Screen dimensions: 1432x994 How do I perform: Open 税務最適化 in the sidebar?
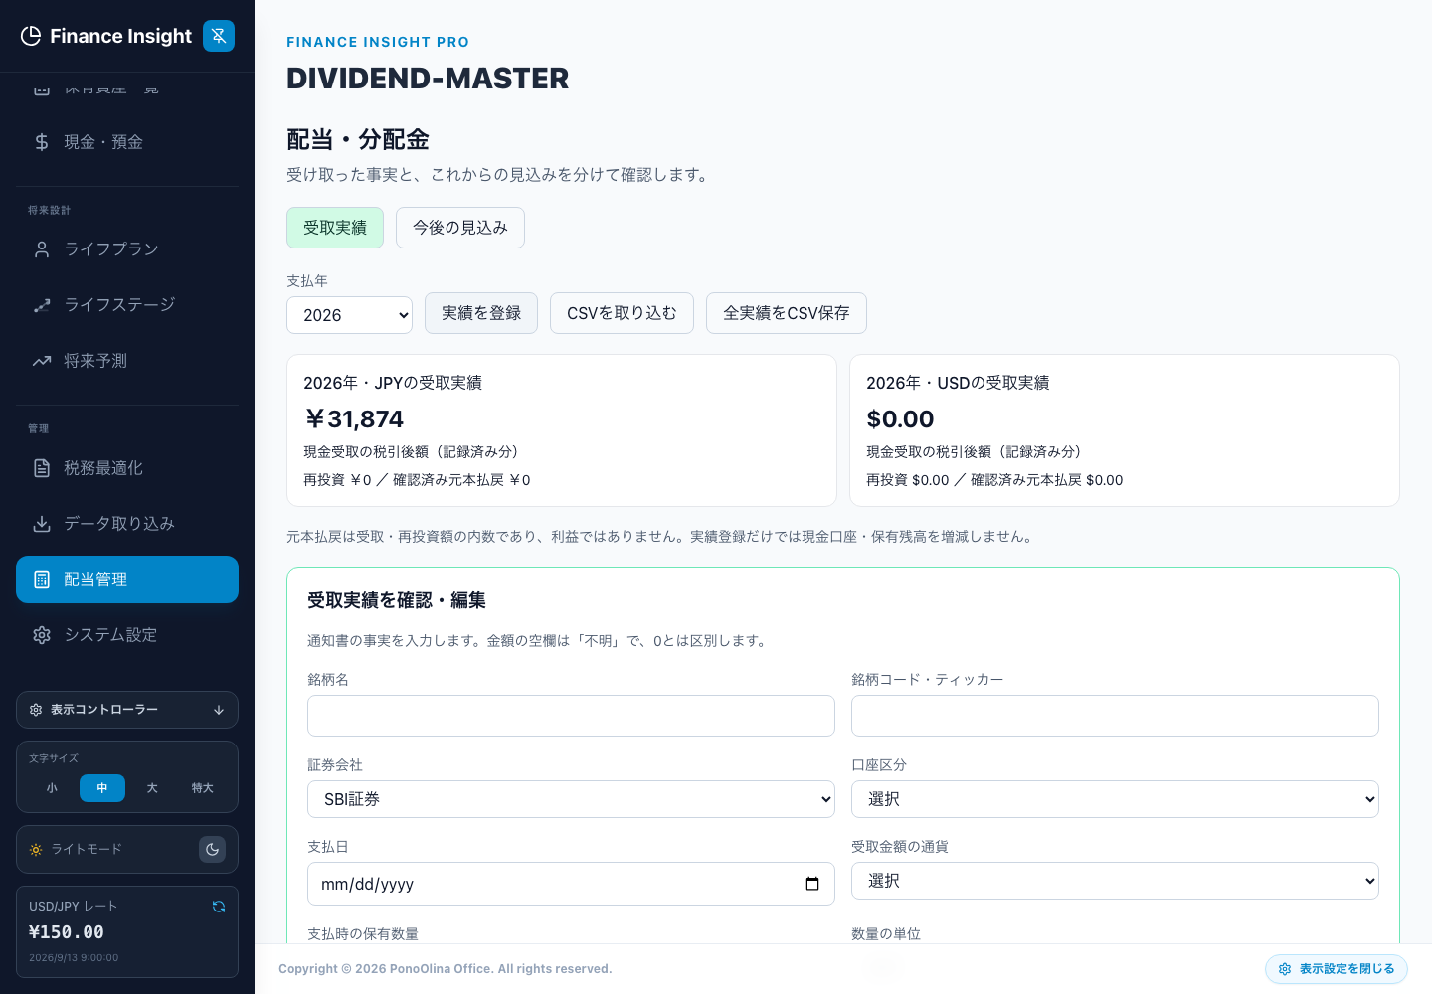(x=127, y=468)
